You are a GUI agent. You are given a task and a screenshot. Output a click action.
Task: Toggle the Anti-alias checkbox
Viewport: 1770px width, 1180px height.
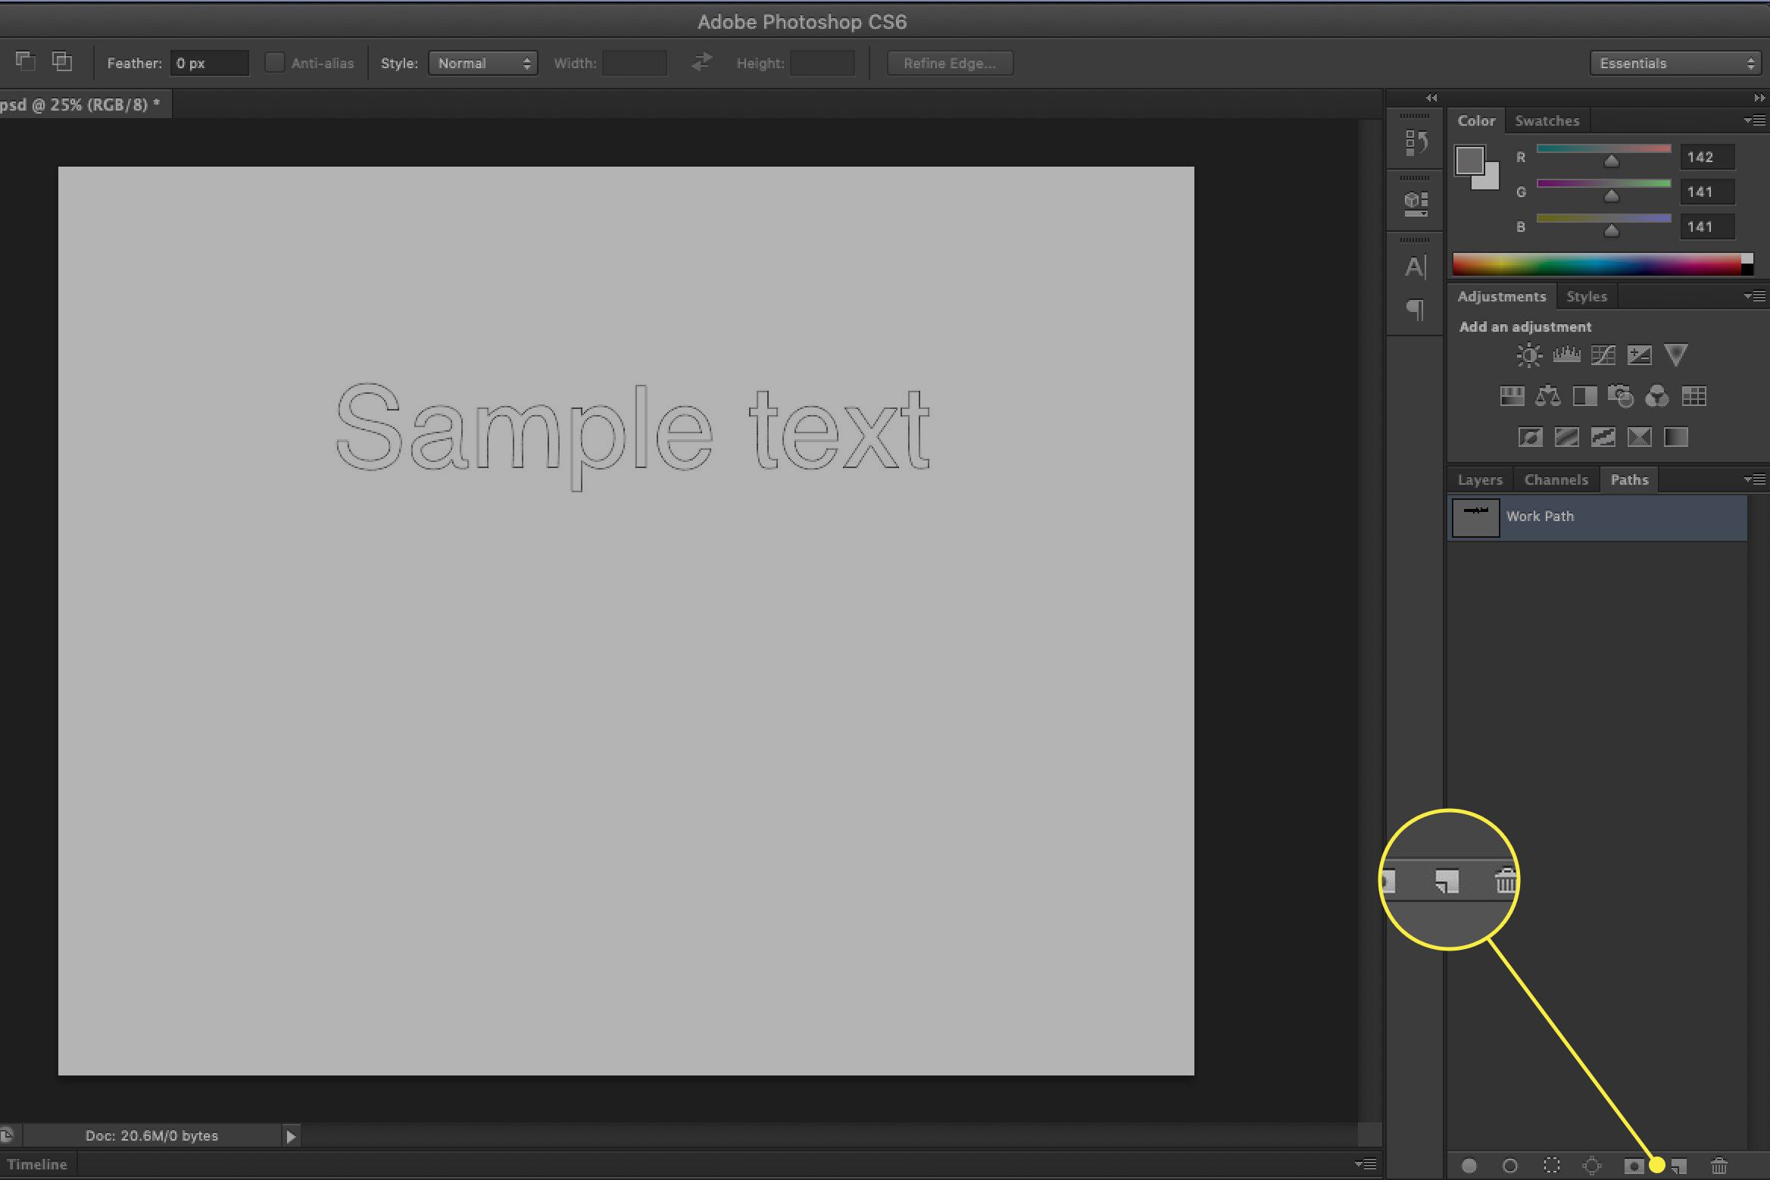[274, 63]
